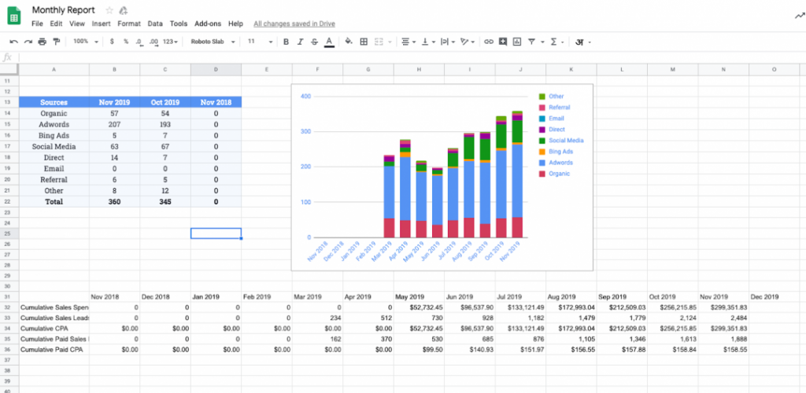Select the Paint format roller tool
This screenshot has width=806, height=393.
point(56,42)
